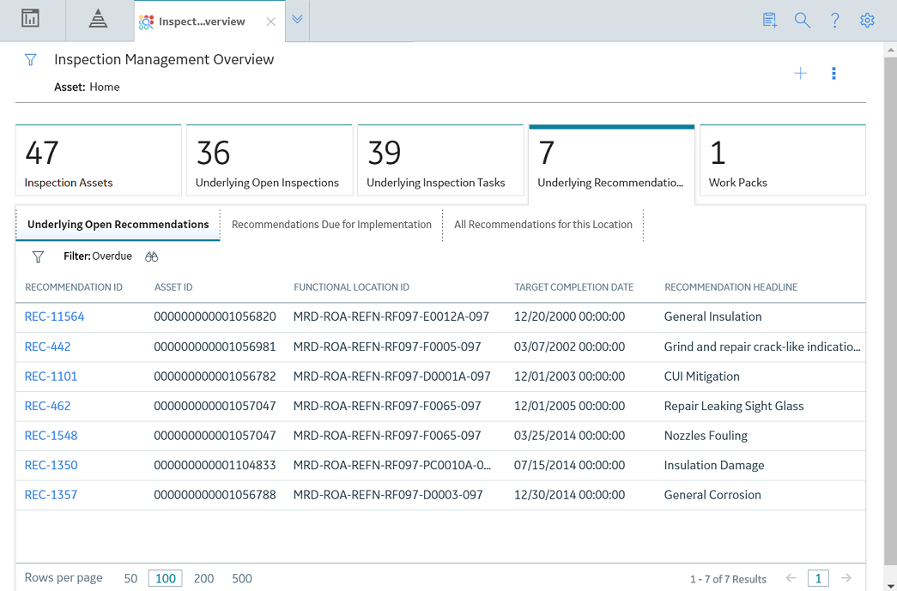Open recommendation REC-1357
897x591 pixels.
point(51,495)
